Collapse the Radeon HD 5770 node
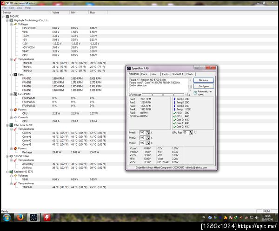 tap(7, 172)
